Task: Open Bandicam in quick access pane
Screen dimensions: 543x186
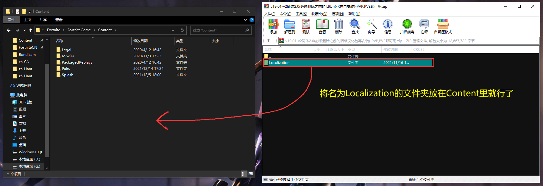Action: tap(27, 55)
